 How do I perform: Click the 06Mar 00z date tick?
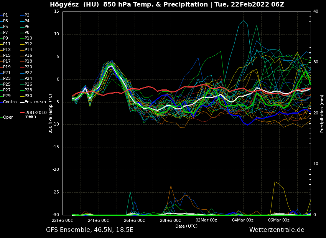point(278,220)
